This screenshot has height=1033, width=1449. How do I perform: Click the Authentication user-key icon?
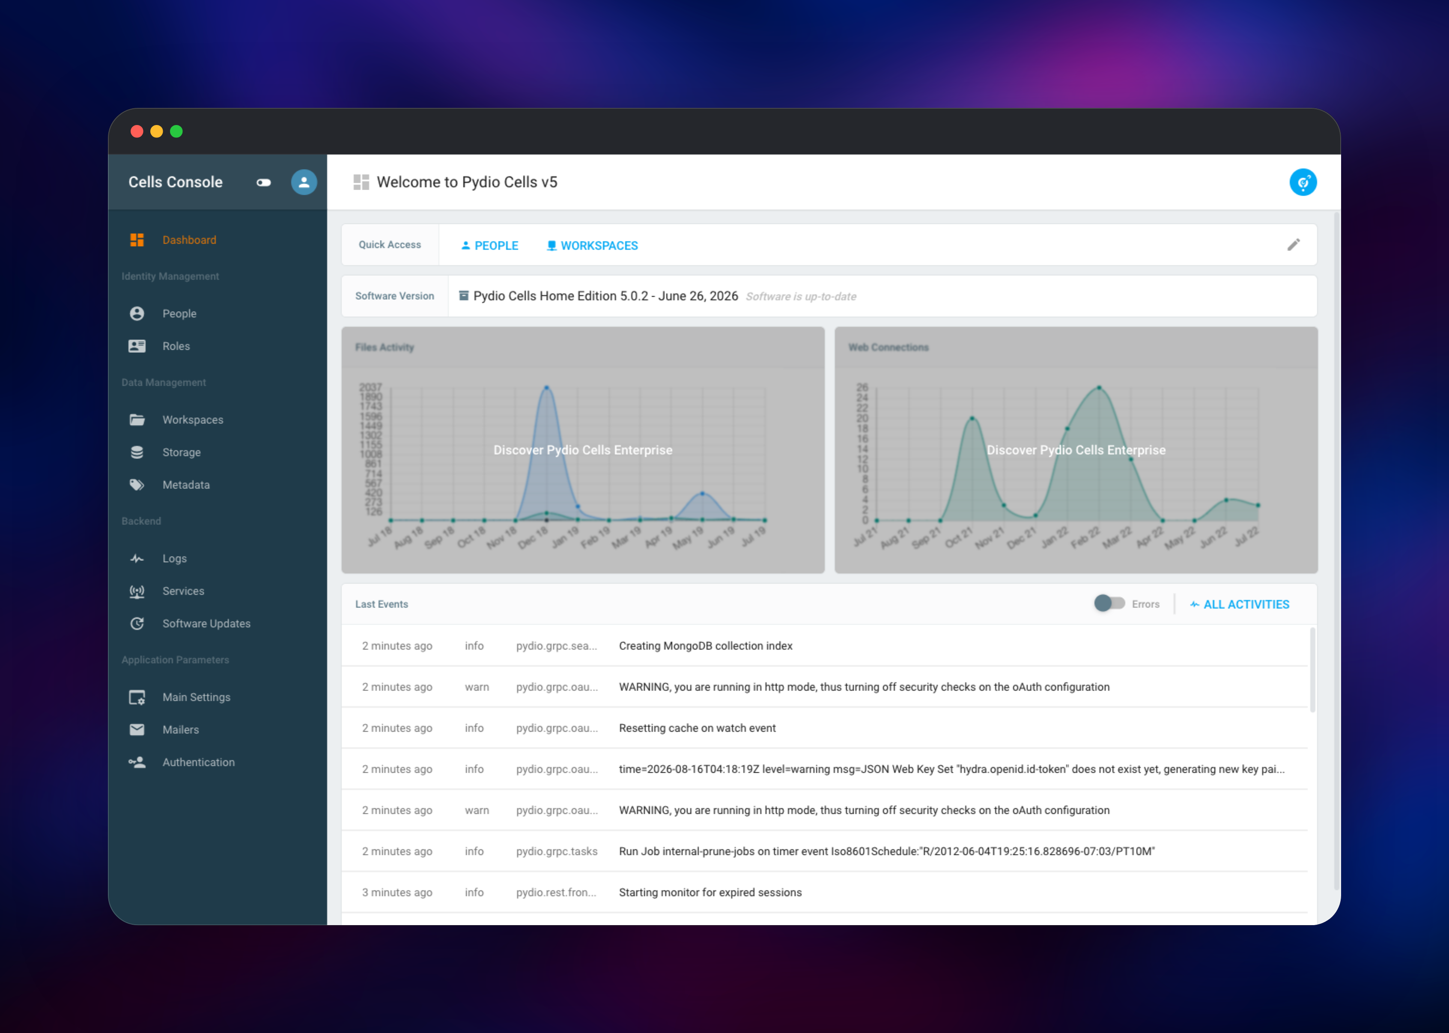pos(137,762)
